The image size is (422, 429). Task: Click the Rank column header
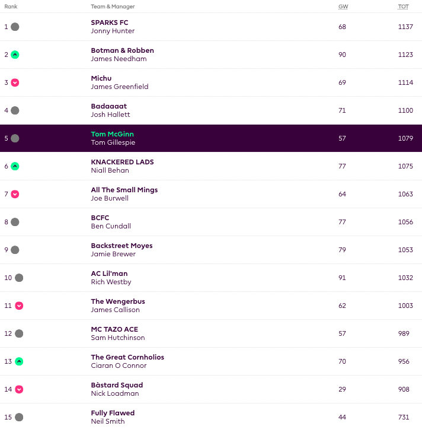[11, 7]
